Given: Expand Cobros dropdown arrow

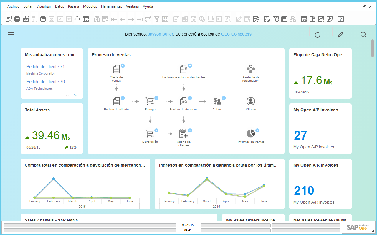Looking at the screenshot, I should tap(224, 98).
